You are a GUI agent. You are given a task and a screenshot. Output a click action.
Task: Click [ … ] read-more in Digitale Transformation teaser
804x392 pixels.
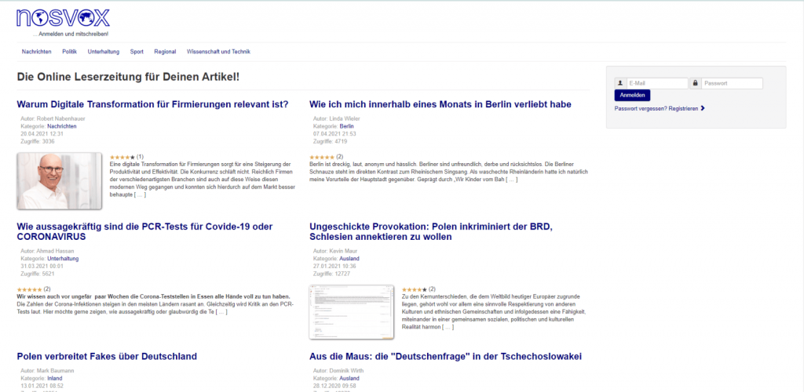pyautogui.click(x=140, y=195)
